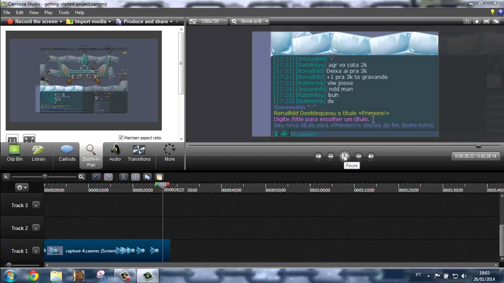Screen dimensions: 504x283
Task: Click Record the screen button
Action: tap(32, 22)
